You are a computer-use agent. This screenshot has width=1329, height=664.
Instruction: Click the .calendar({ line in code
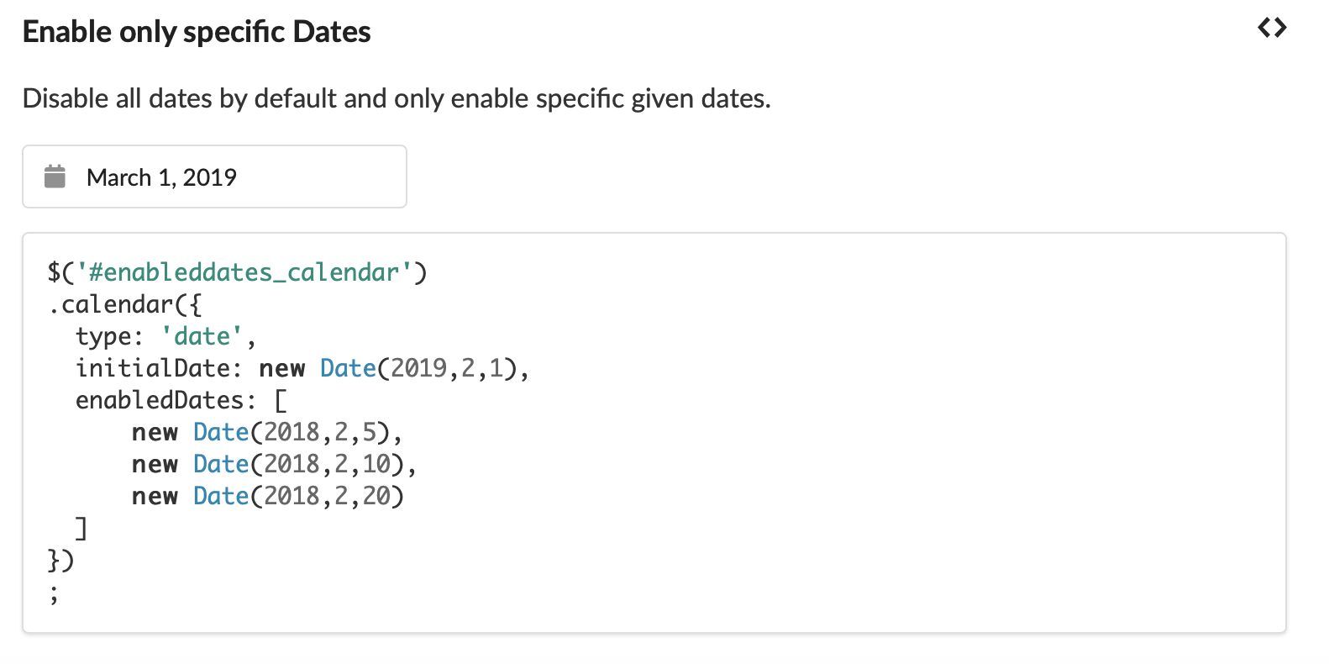[125, 304]
